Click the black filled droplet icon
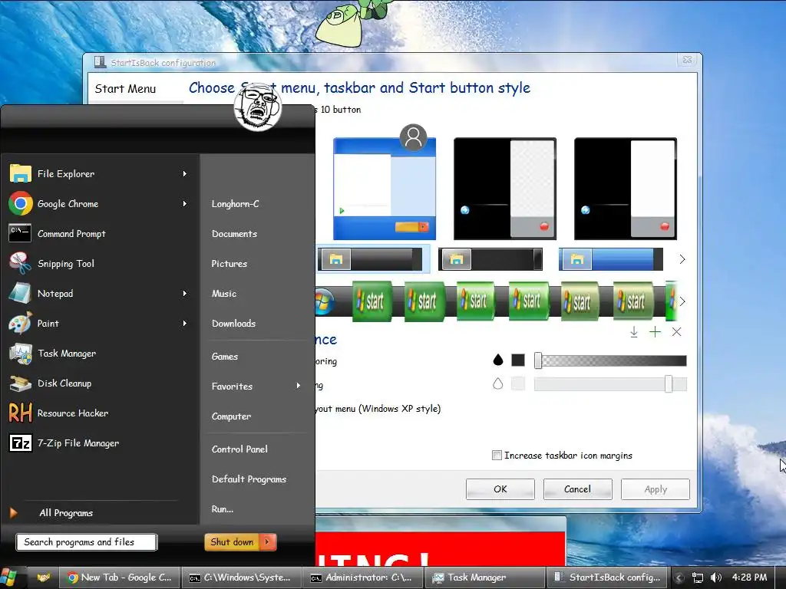Viewport: 786px width, 589px height. point(497,360)
